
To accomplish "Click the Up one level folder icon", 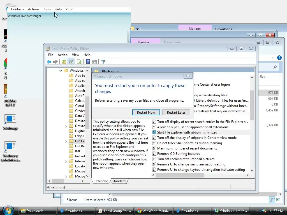I will (64, 62).
